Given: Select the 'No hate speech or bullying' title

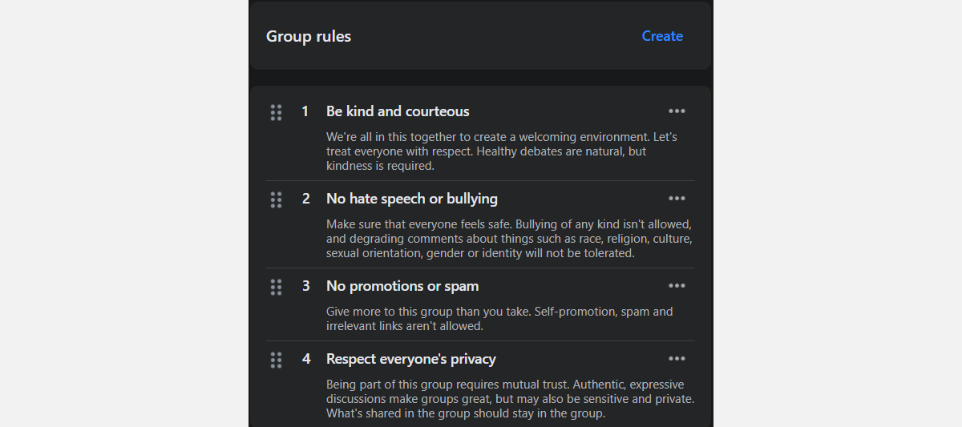Looking at the screenshot, I should (411, 199).
